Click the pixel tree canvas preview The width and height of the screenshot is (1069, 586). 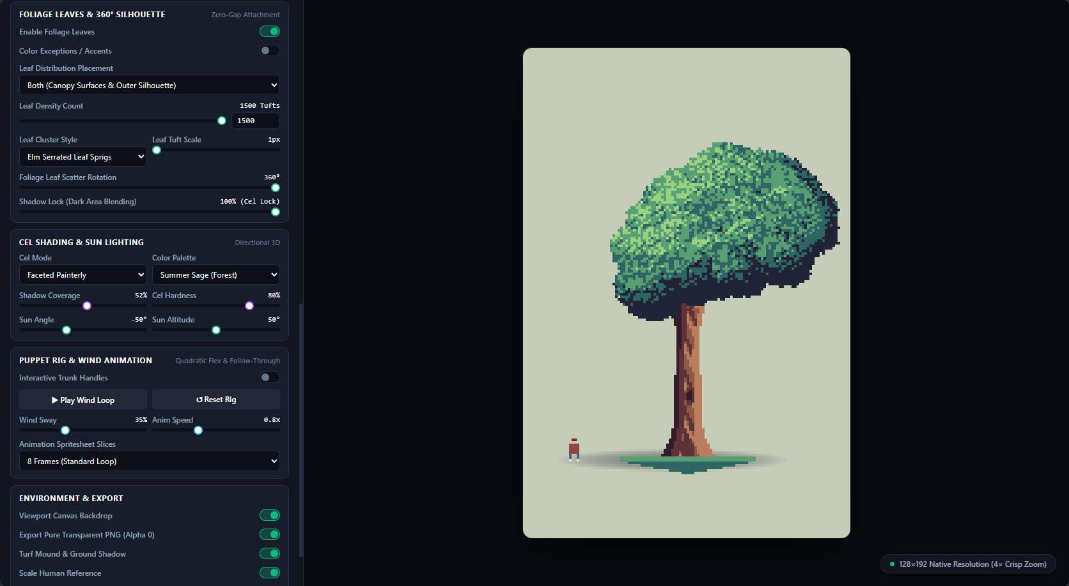click(687, 293)
